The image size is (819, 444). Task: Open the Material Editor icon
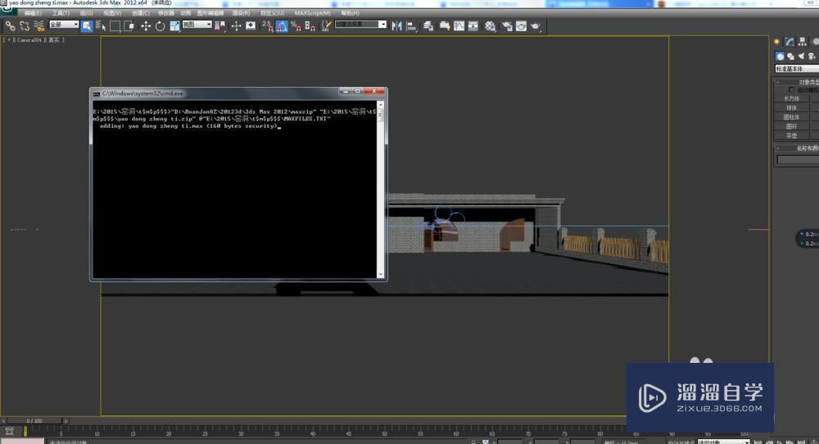490,26
